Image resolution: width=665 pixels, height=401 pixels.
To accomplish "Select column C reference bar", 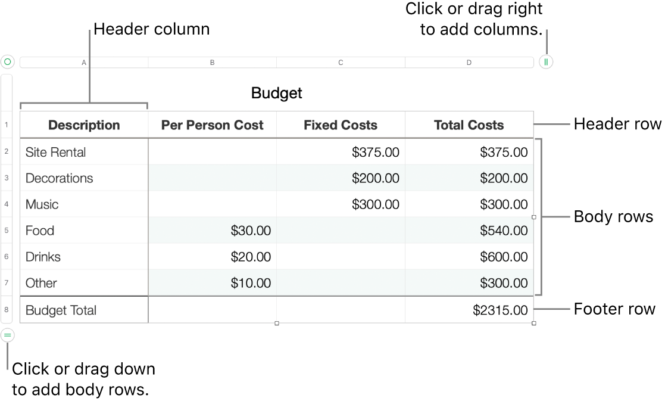I will [x=341, y=61].
